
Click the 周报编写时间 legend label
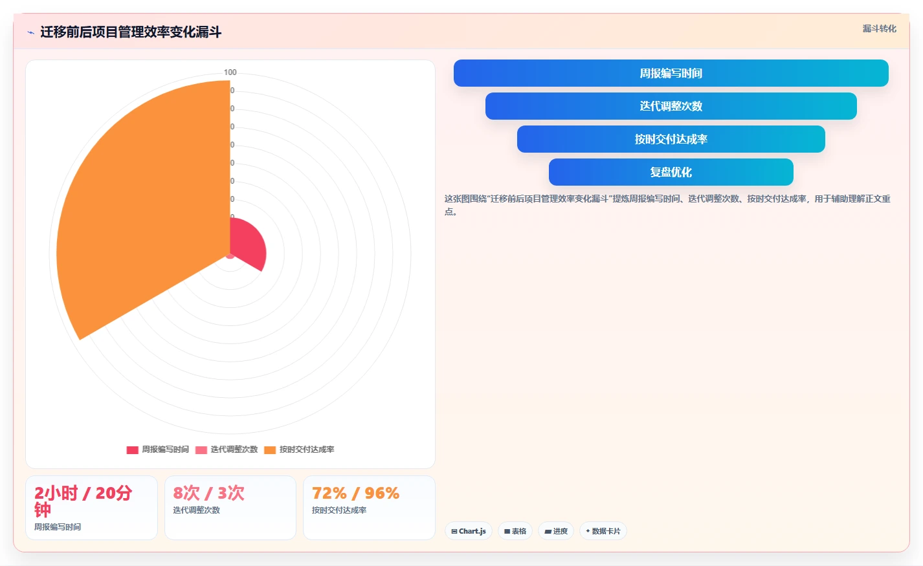tap(166, 450)
